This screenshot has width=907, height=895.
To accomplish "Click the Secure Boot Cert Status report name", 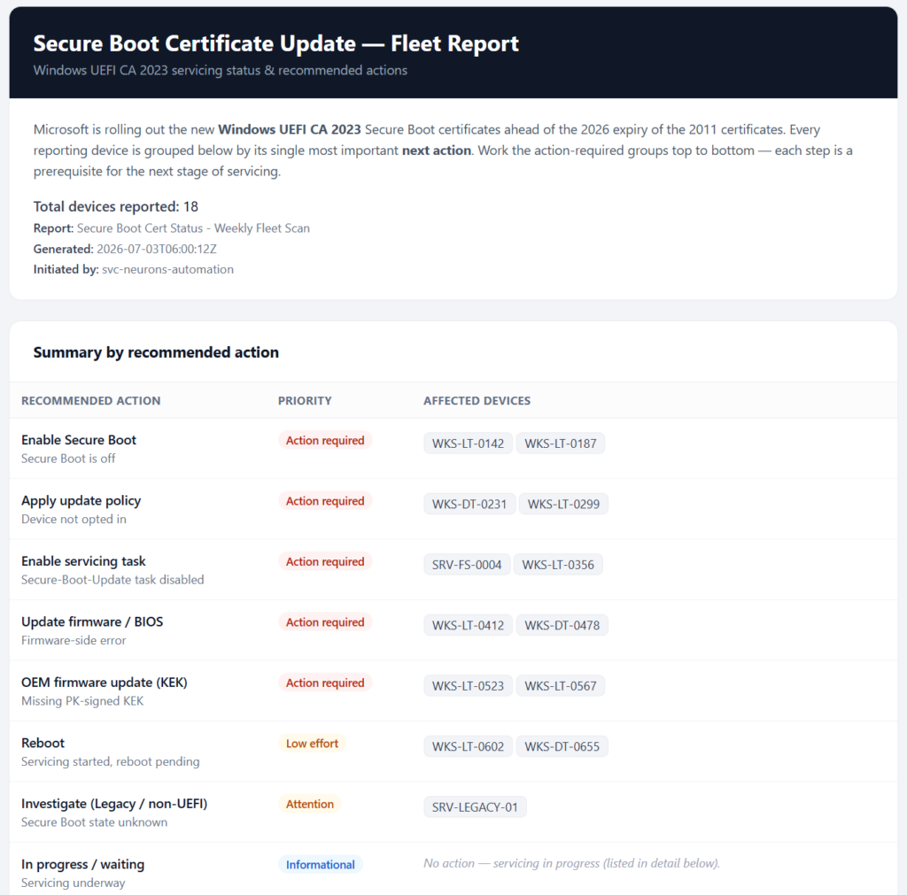I will tap(193, 228).
